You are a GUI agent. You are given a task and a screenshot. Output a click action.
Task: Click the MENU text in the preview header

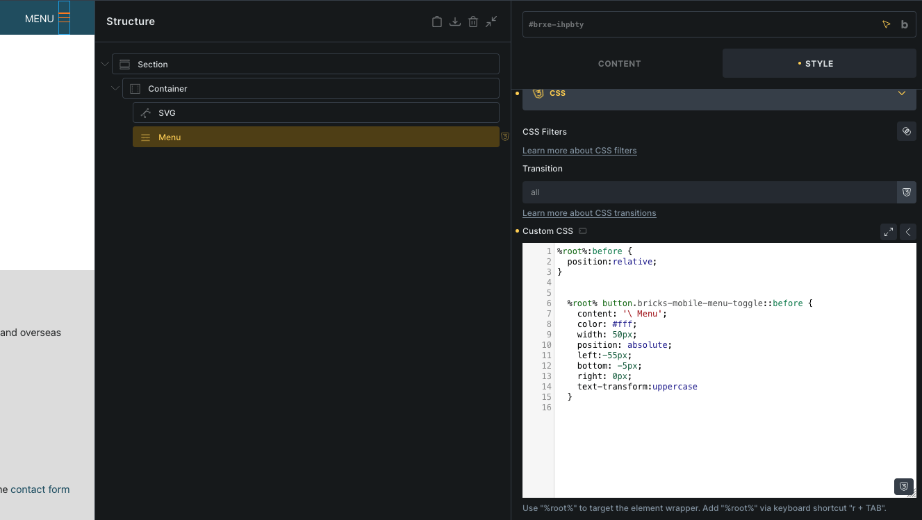tap(40, 19)
